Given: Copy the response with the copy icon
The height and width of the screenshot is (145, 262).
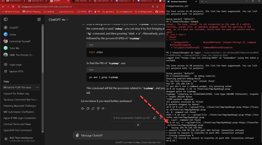Looking at the screenshot, I should click(88, 108).
